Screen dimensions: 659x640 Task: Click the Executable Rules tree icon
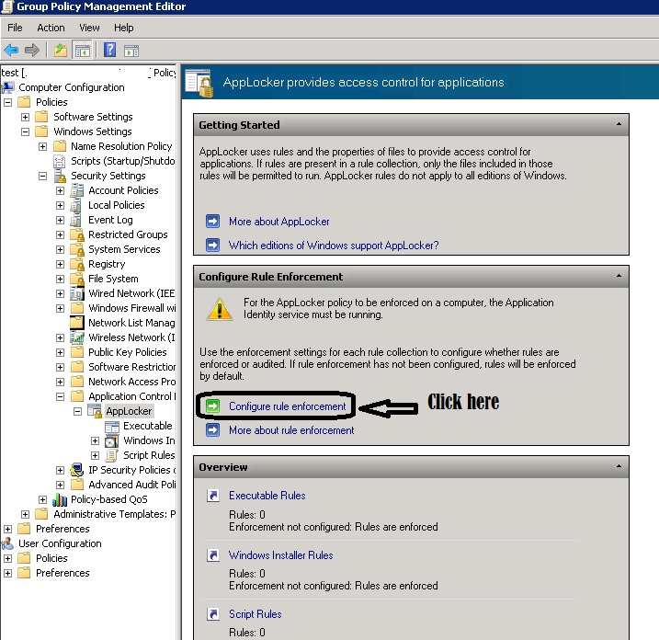[112, 427]
